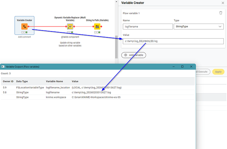Delete Flow variable 1 with trash icon

(x=221, y=13)
